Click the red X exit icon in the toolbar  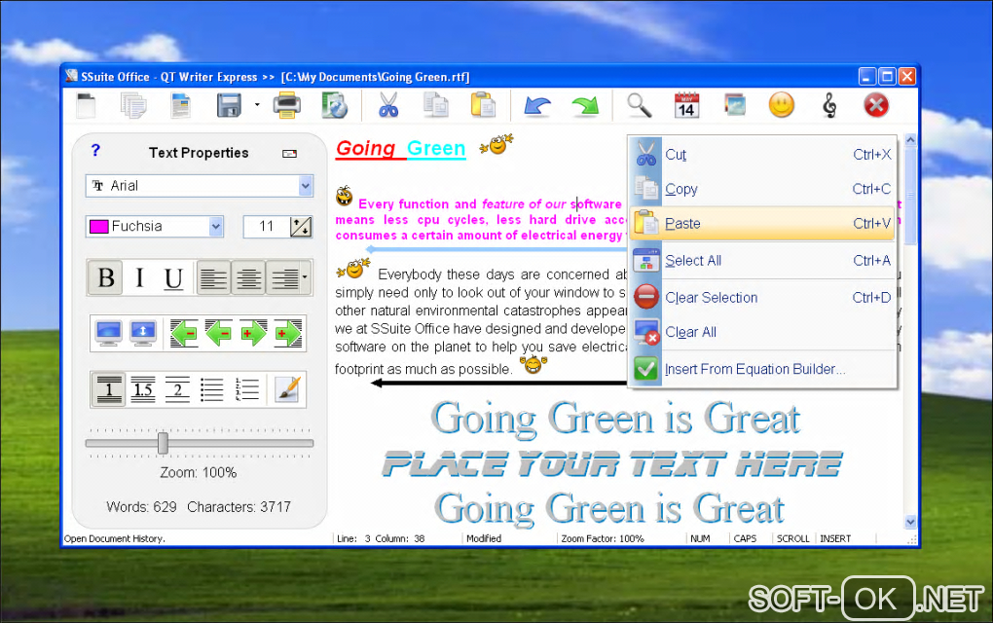pos(876,106)
